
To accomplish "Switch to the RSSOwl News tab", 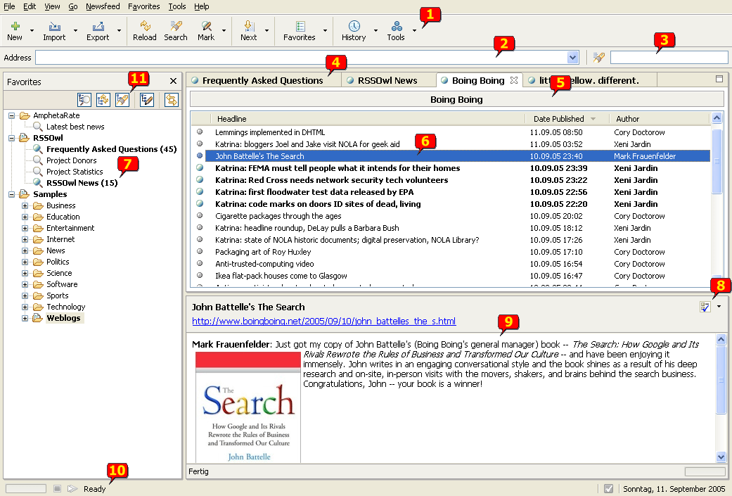I will click(x=387, y=80).
